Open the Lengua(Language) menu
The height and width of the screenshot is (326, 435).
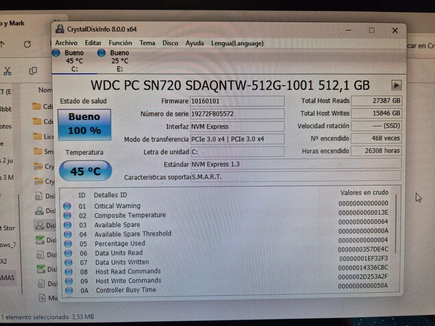click(237, 43)
